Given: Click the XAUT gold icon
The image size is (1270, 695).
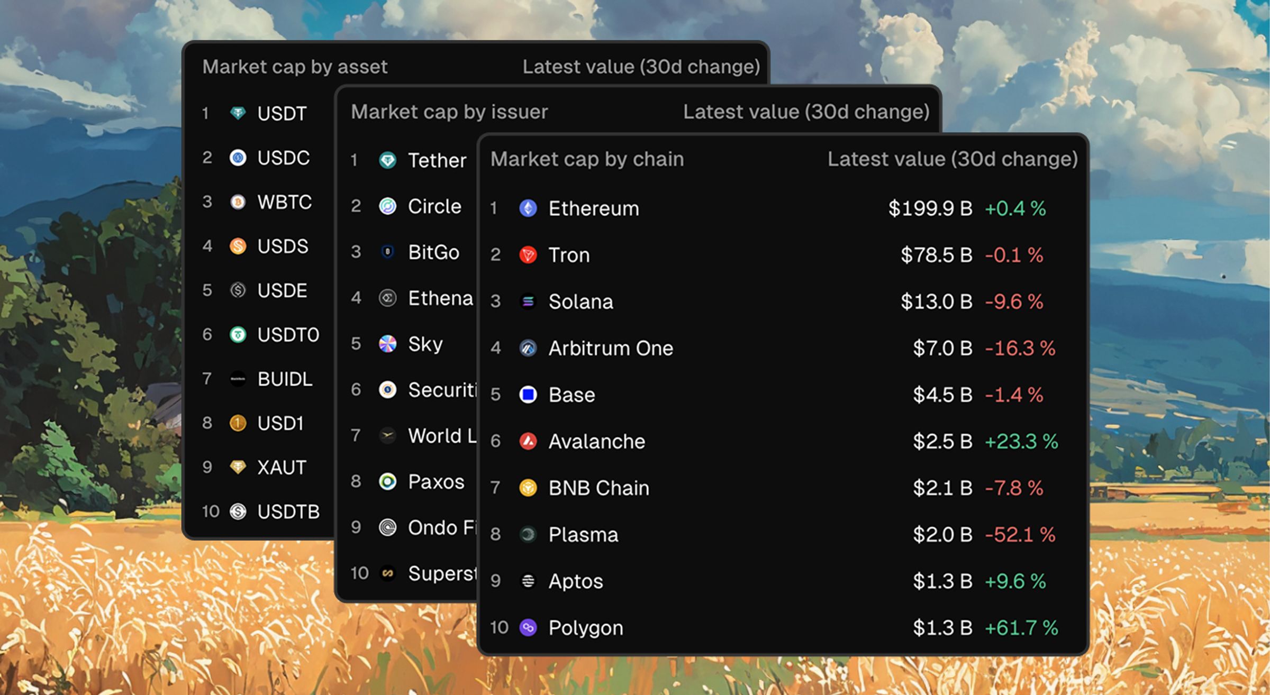Looking at the screenshot, I should click(x=238, y=467).
